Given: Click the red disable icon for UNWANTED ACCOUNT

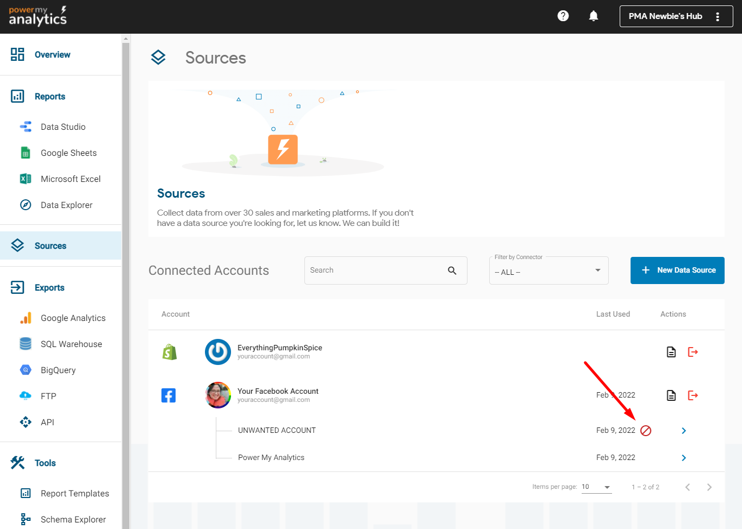Looking at the screenshot, I should (x=646, y=431).
